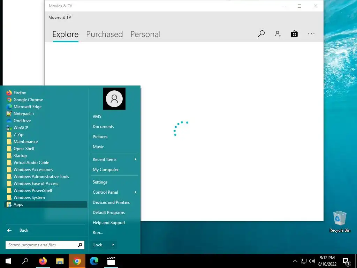Open the Run... dialog
The image size is (357, 268).
[x=114, y=233]
